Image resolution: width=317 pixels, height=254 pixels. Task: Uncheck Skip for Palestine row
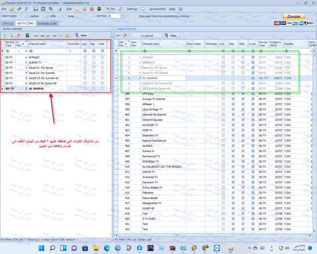tap(233, 193)
